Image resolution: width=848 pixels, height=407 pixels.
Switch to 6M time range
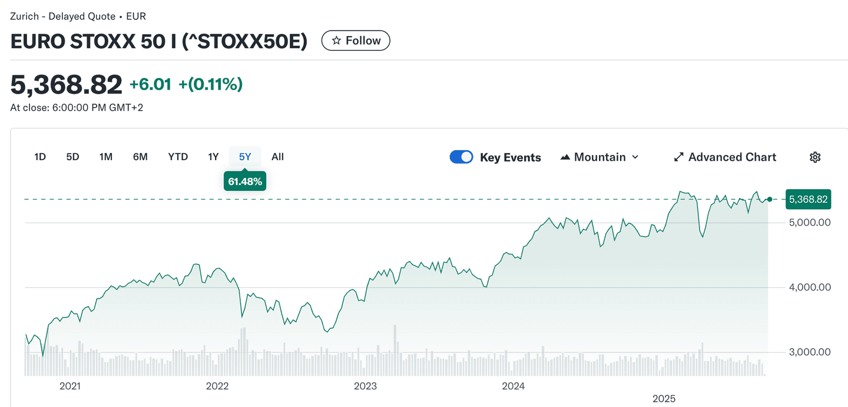tap(140, 157)
